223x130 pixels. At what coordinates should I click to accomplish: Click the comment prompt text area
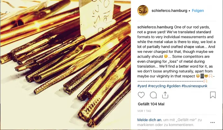[169, 122]
